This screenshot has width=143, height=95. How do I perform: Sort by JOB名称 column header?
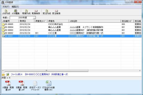[95, 21]
